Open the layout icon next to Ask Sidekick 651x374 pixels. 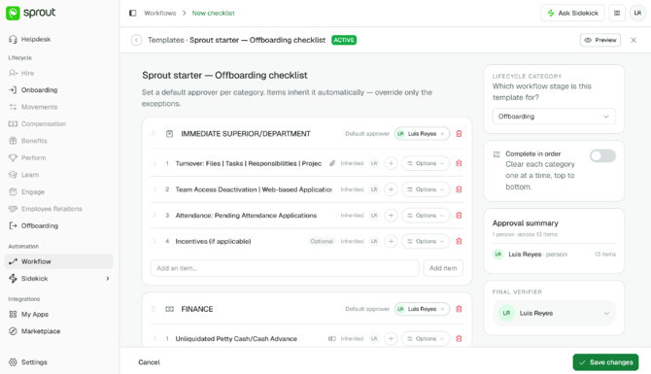click(x=617, y=14)
